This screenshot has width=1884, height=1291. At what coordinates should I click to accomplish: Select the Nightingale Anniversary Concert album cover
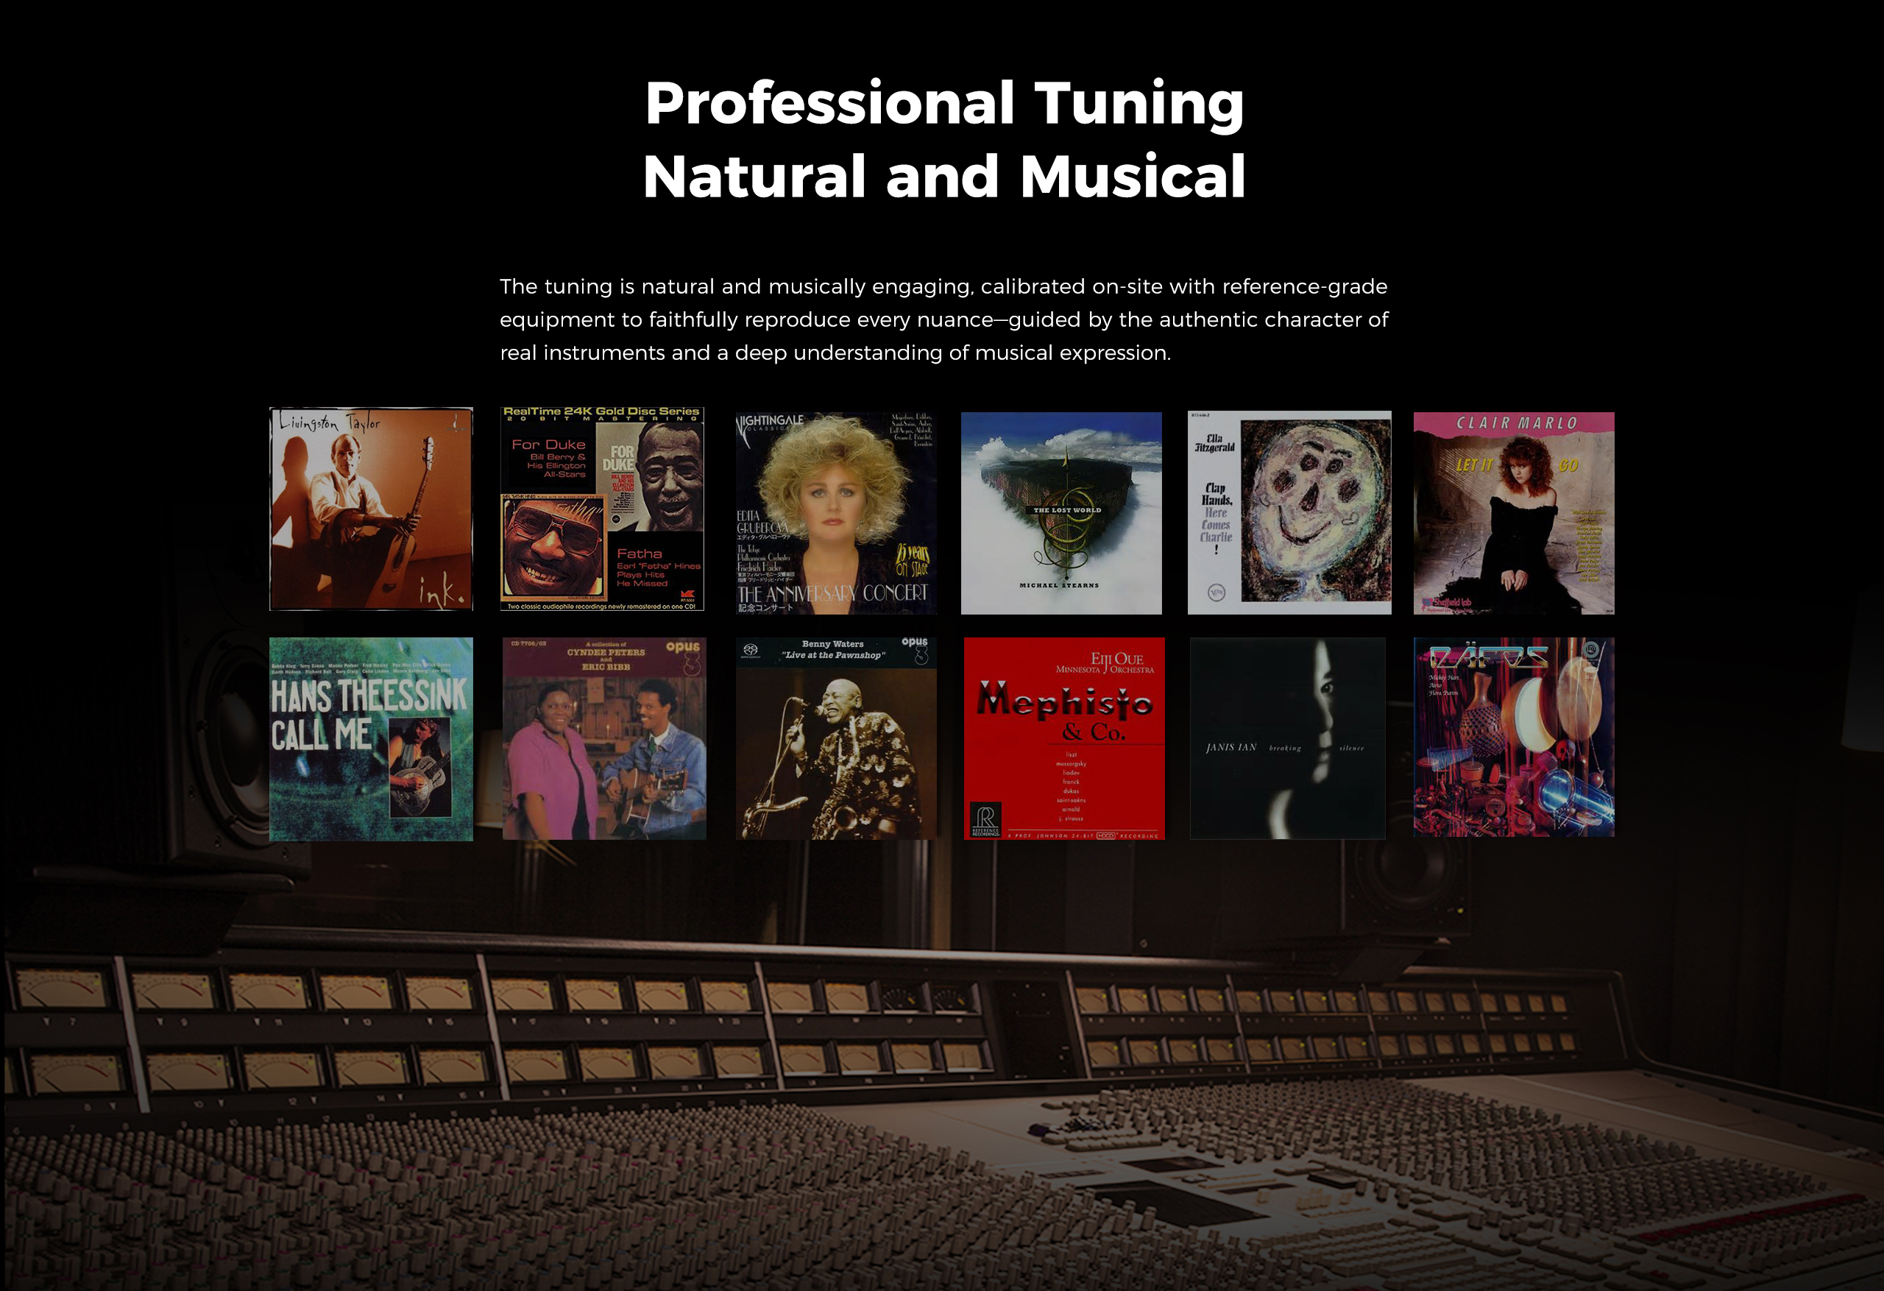[836, 512]
